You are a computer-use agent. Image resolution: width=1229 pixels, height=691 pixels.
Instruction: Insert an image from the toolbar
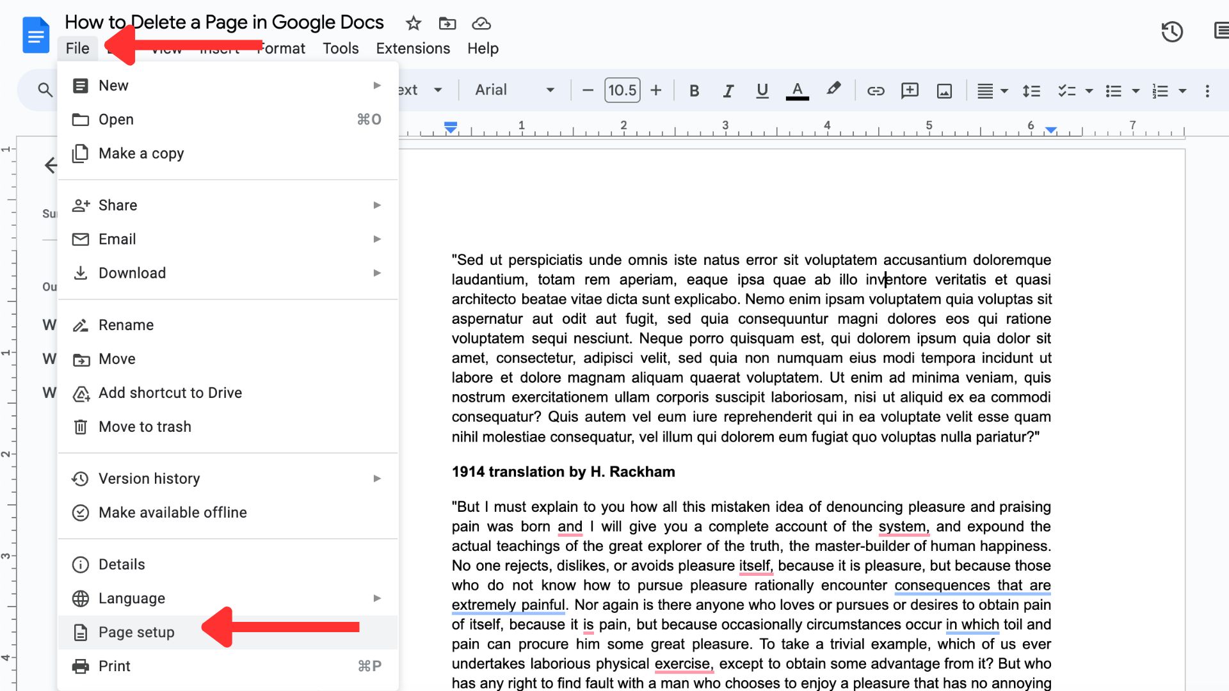point(944,90)
